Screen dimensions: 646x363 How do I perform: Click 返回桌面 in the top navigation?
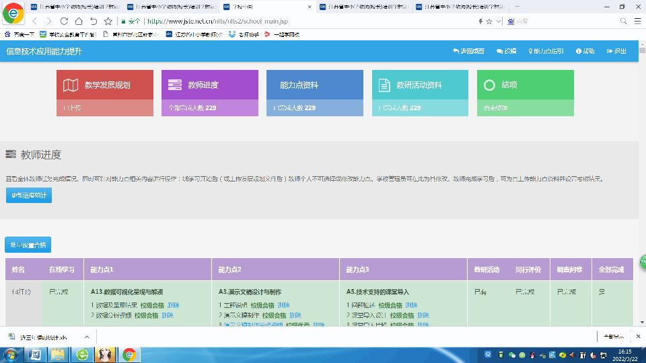coord(468,51)
